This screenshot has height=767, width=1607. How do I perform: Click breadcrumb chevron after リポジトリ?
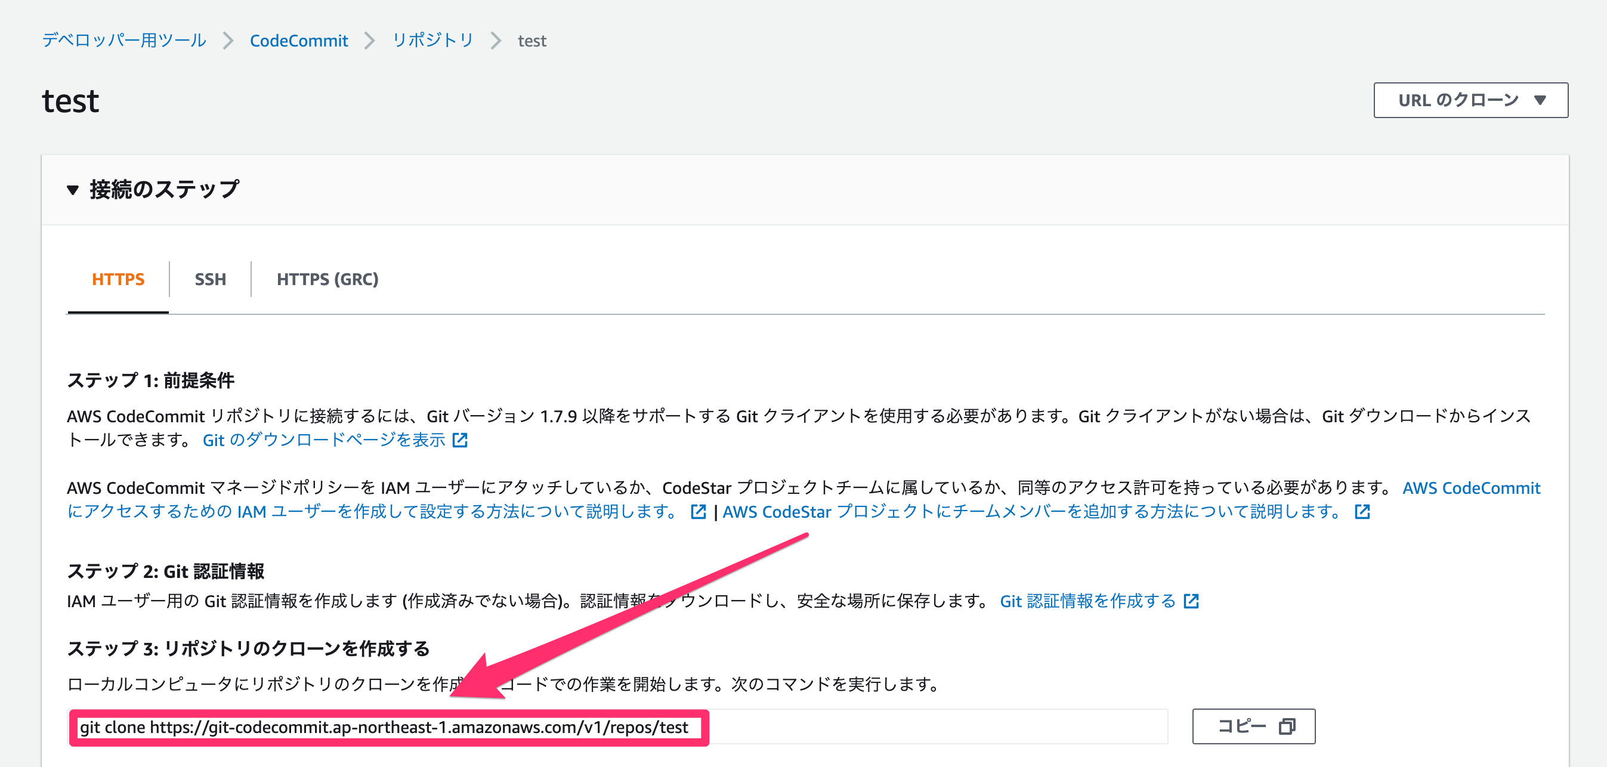click(x=496, y=41)
